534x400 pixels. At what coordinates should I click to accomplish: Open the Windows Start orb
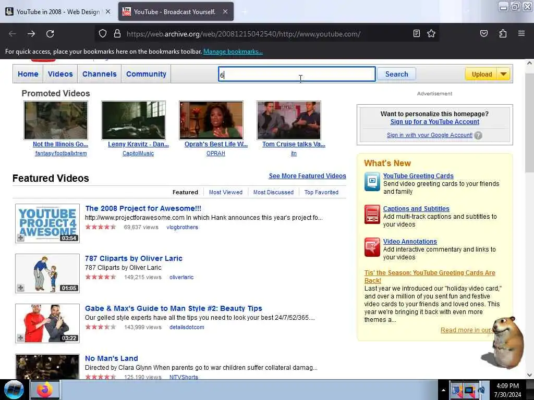[14, 390]
